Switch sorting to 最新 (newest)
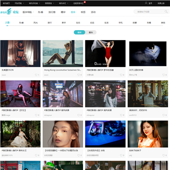Screen dimensions: 170x170 tap(79, 33)
